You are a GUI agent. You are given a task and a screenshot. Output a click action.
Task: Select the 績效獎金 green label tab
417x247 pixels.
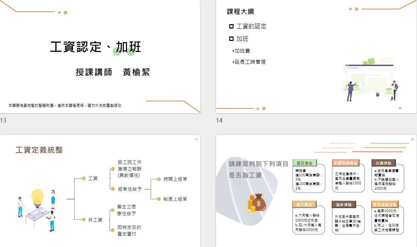(304, 163)
